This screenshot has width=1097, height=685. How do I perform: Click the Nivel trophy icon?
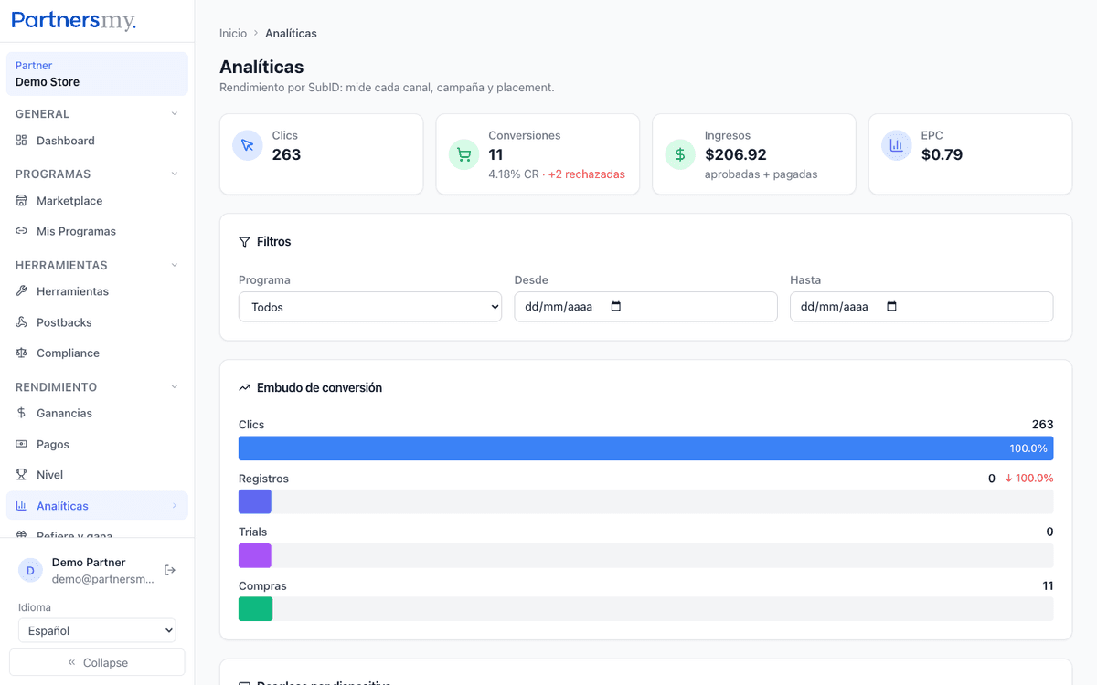pyautogui.click(x=22, y=474)
